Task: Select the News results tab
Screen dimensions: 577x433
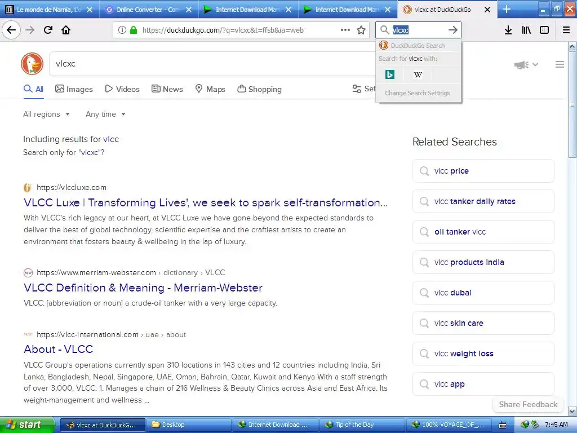Action: click(x=167, y=89)
